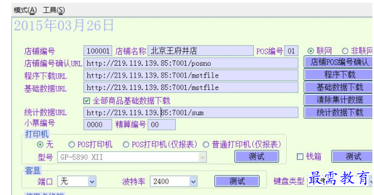Click the 打印机 group title

[x=37, y=134]
